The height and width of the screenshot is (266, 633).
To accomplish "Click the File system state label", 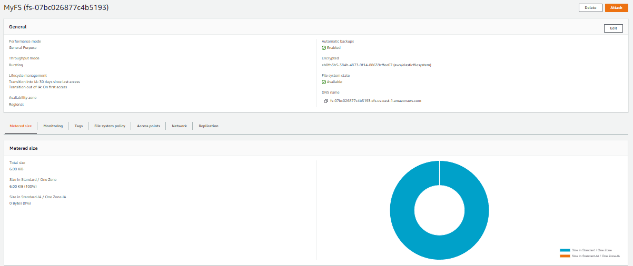I will (x=335, y=76).
